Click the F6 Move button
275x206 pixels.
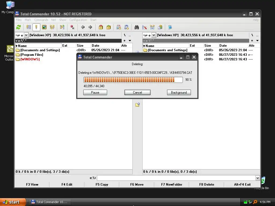(x=137, y=185)
